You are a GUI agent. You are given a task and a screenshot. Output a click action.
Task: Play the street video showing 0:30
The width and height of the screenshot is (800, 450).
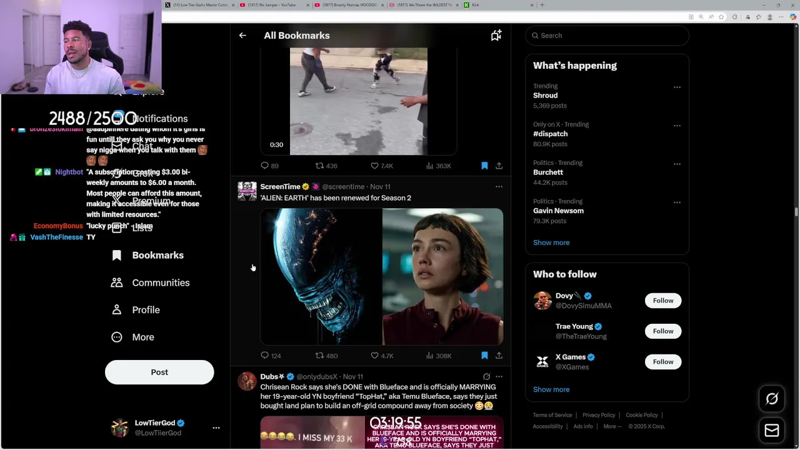(359, 101)
